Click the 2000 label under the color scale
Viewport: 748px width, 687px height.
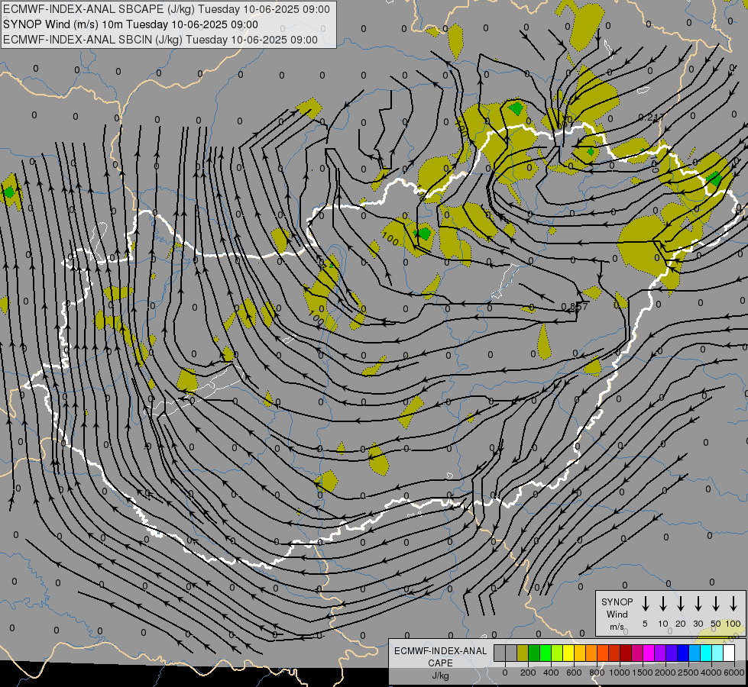[x=665, y=672]
